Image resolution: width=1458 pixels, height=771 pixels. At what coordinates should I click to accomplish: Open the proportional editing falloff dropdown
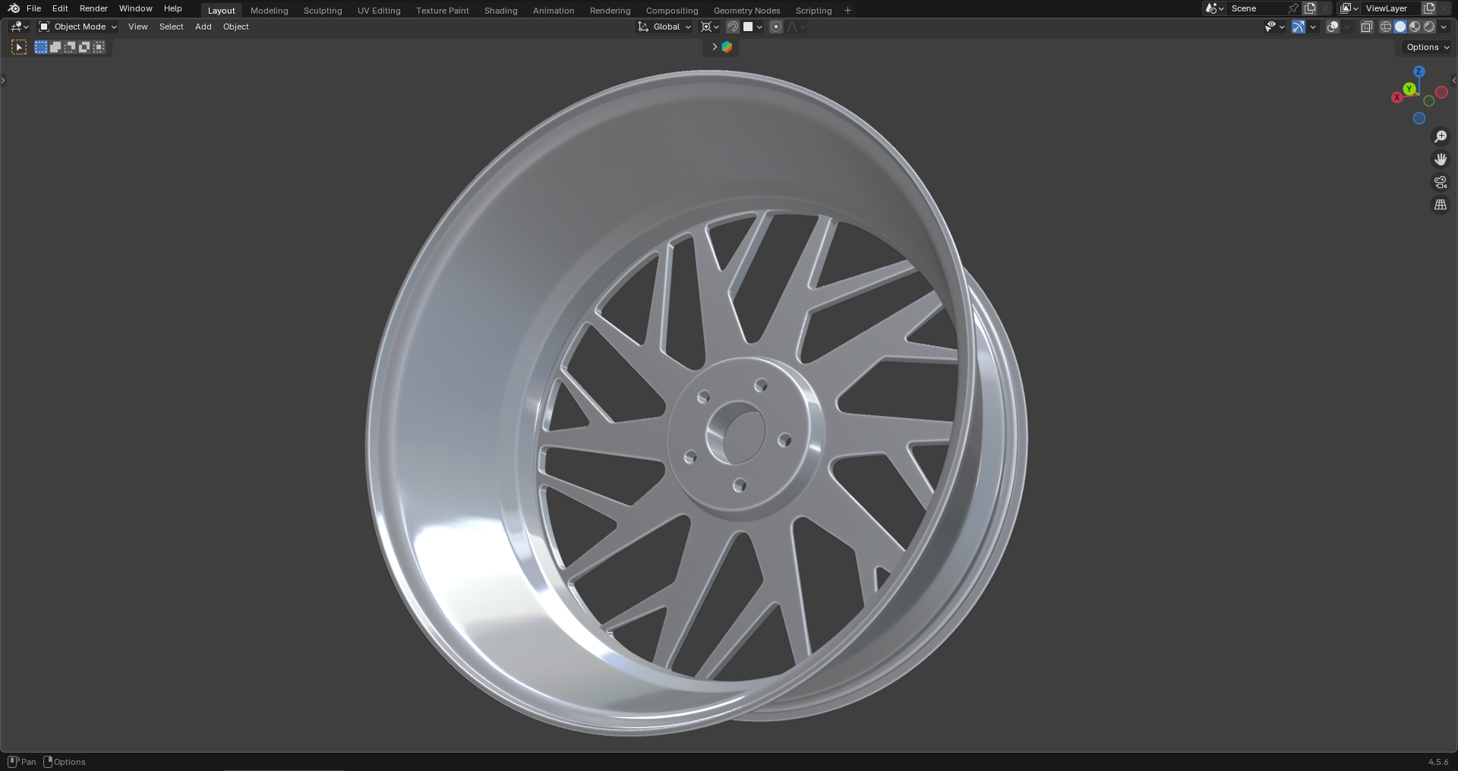coord(796,27)
